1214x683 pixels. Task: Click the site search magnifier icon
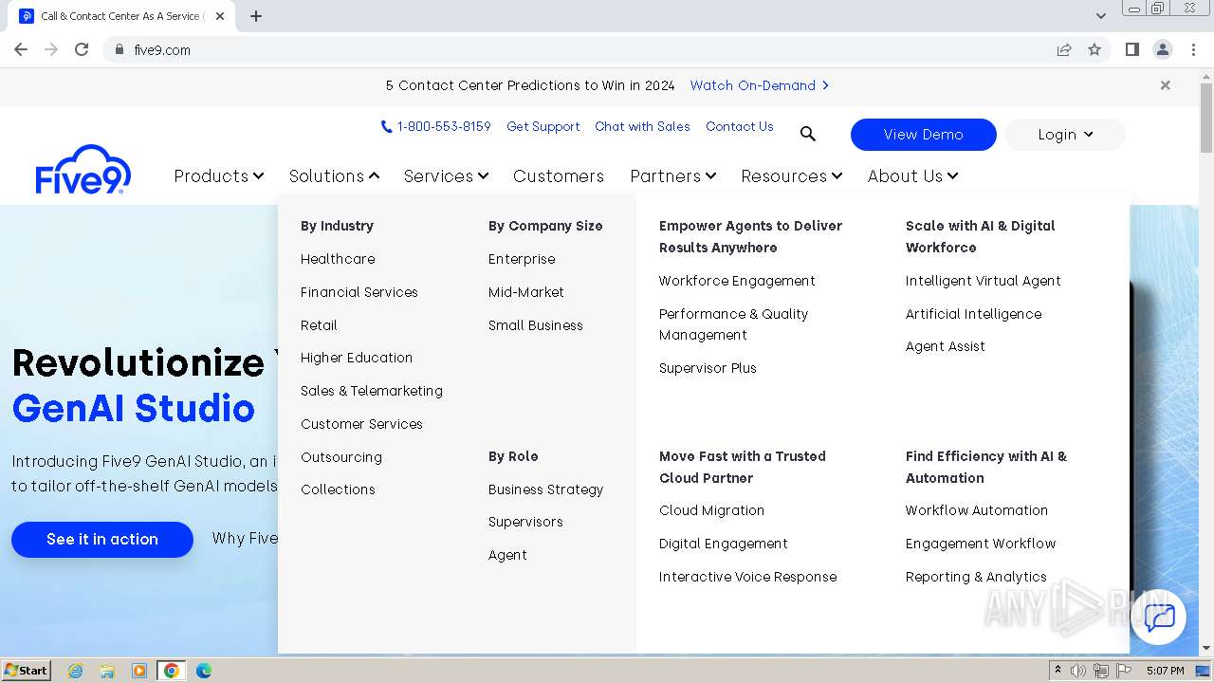point(808,135)
